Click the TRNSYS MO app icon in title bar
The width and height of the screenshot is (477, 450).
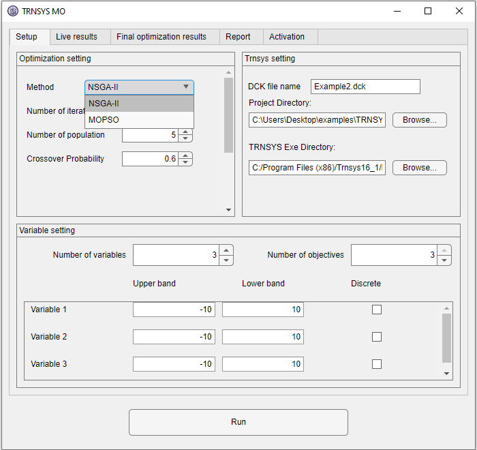pos(13,12)
